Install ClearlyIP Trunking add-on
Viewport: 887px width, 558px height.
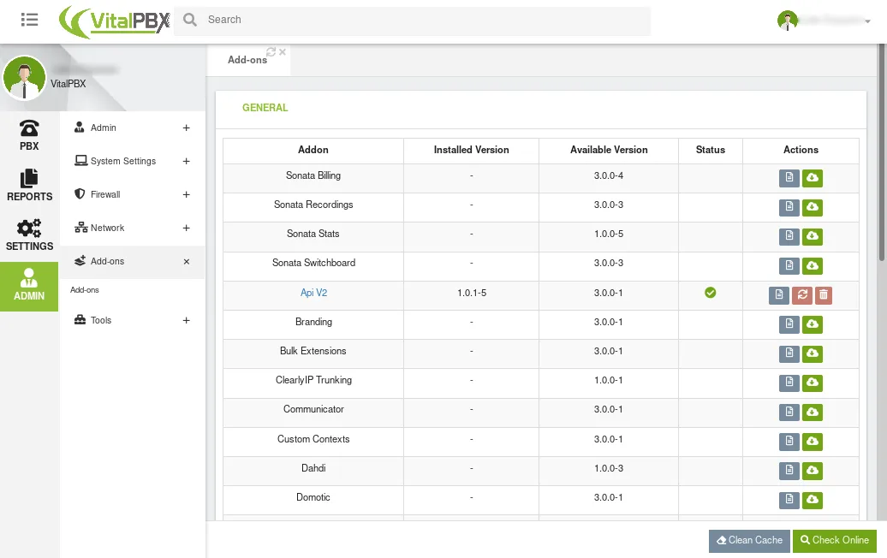point(813,383)
